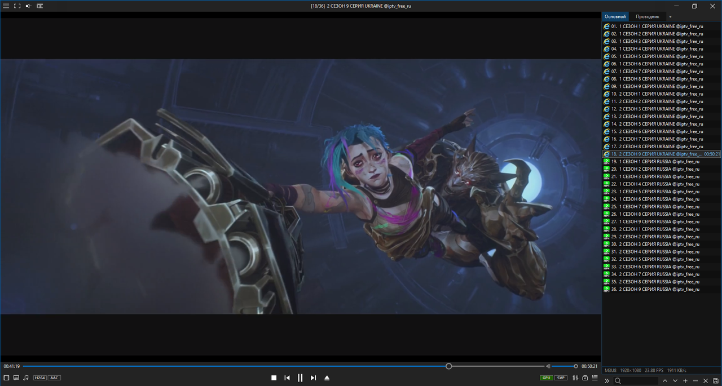Click the pin always-on-top icon
The image size is (722, 386).
point(28,6)
